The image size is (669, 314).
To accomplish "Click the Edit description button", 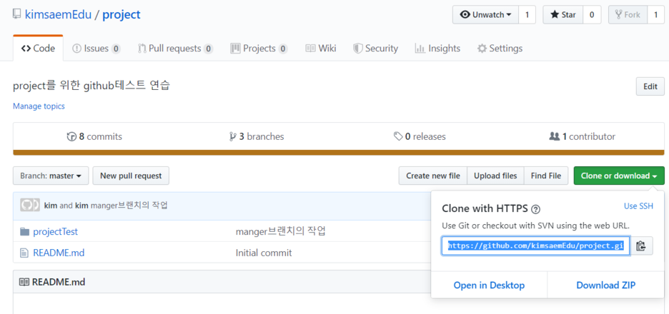I will point(650,86).
